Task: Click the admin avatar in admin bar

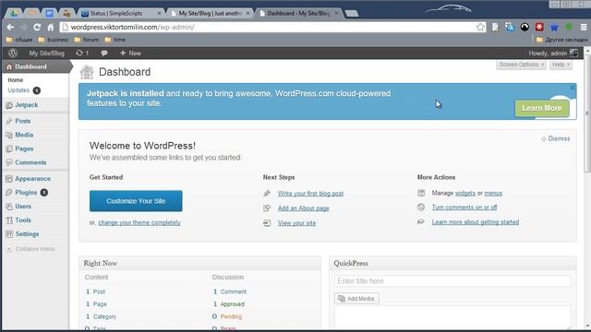Action: [x=573, y=53]
